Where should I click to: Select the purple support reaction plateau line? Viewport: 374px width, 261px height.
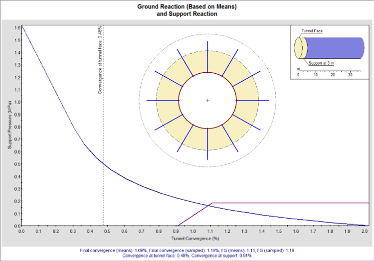pyautogui.click(x=289, y=203)
